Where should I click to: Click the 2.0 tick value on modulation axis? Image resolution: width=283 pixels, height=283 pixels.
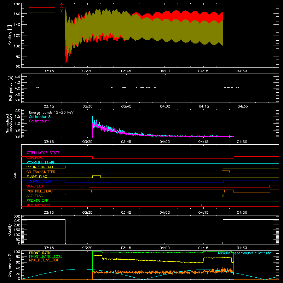17,110
